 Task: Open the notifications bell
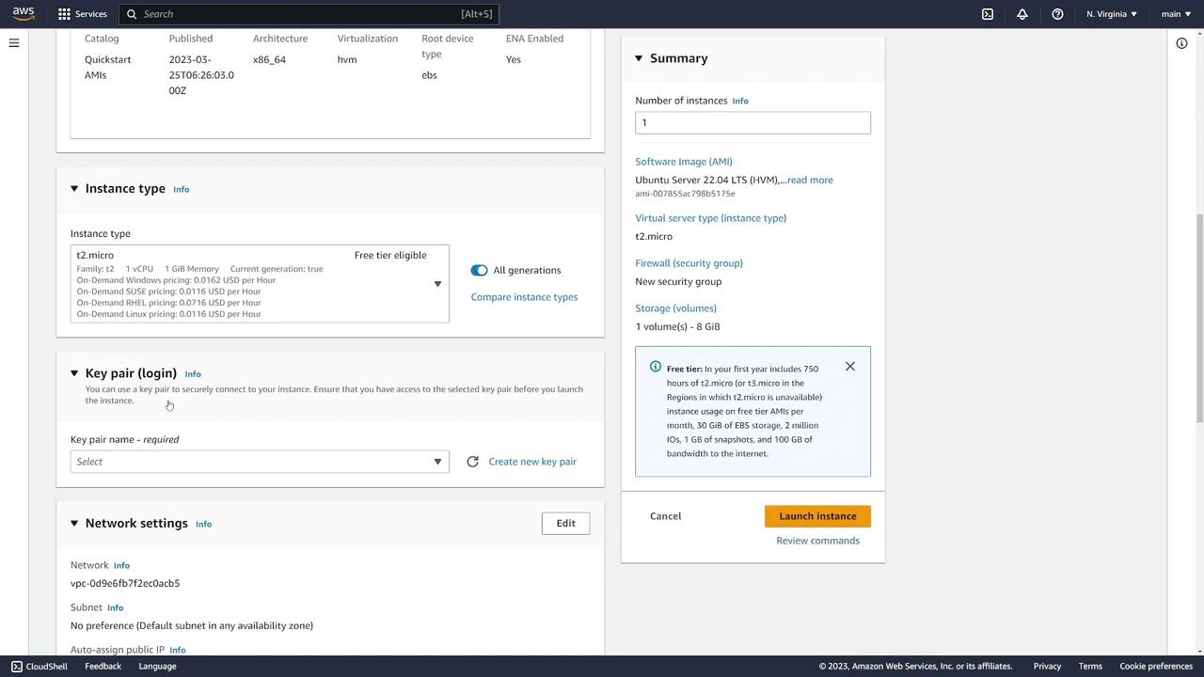(x=1022, y=14)
